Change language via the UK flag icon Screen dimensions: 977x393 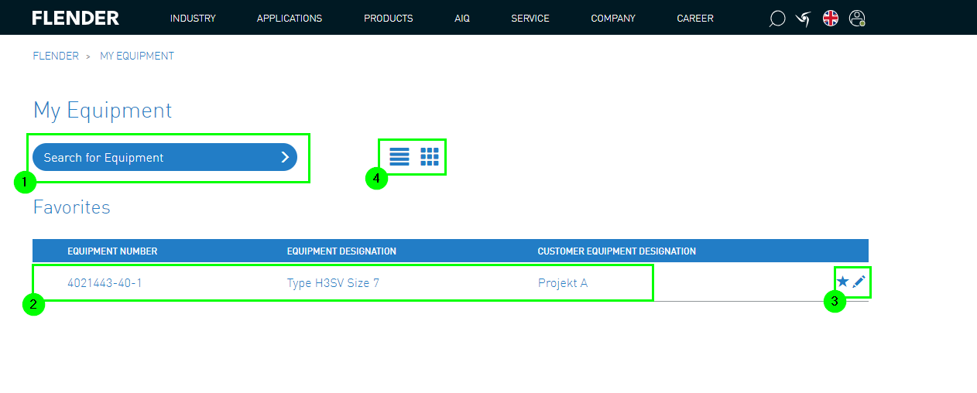[x=831, y=19]
